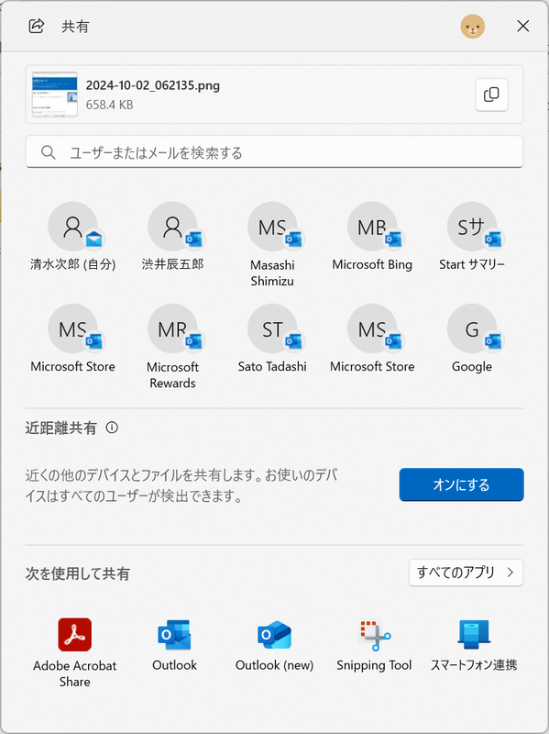The width and height of the screenshot is (549, 734).
Task: Share with Sato Tadashi
Action: click(x=272, y=339)
